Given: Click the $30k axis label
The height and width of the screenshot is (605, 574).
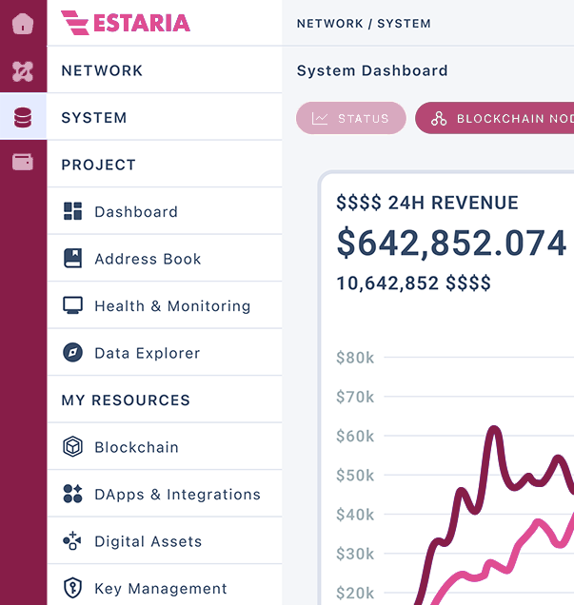Looking at the screenshot, I should (x=355, y=554).
